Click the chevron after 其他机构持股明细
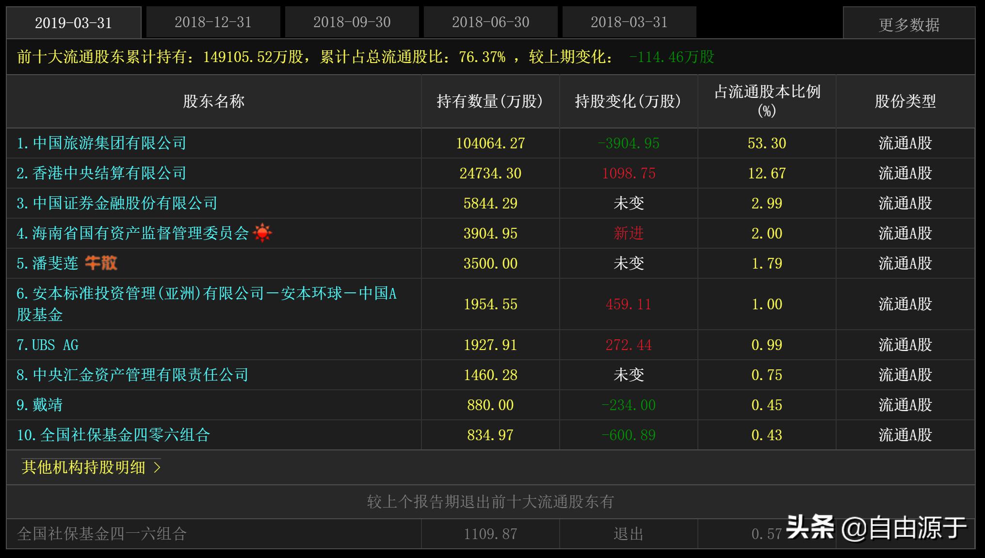This screenshot has height=558, width=985. (156, 467)
